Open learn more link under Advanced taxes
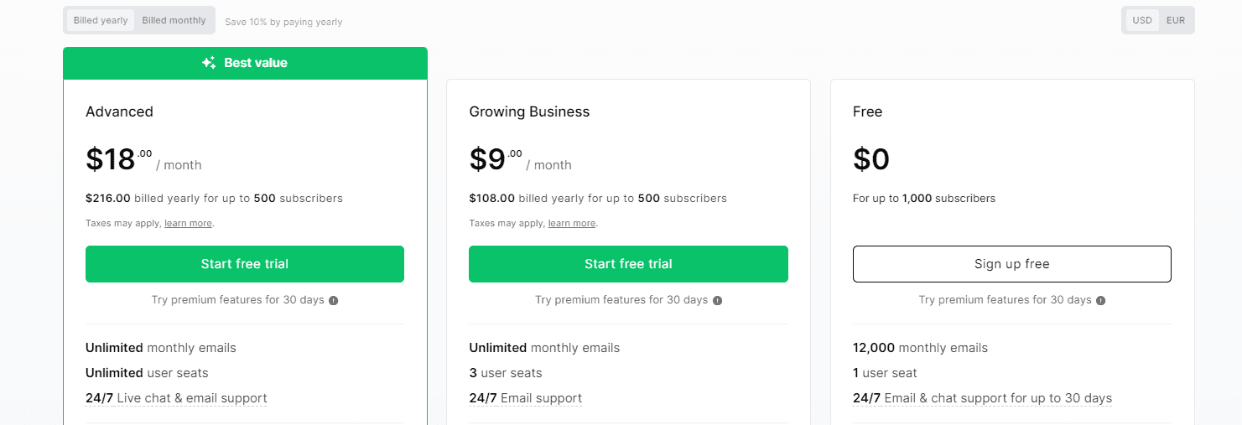 pos(188,224)
